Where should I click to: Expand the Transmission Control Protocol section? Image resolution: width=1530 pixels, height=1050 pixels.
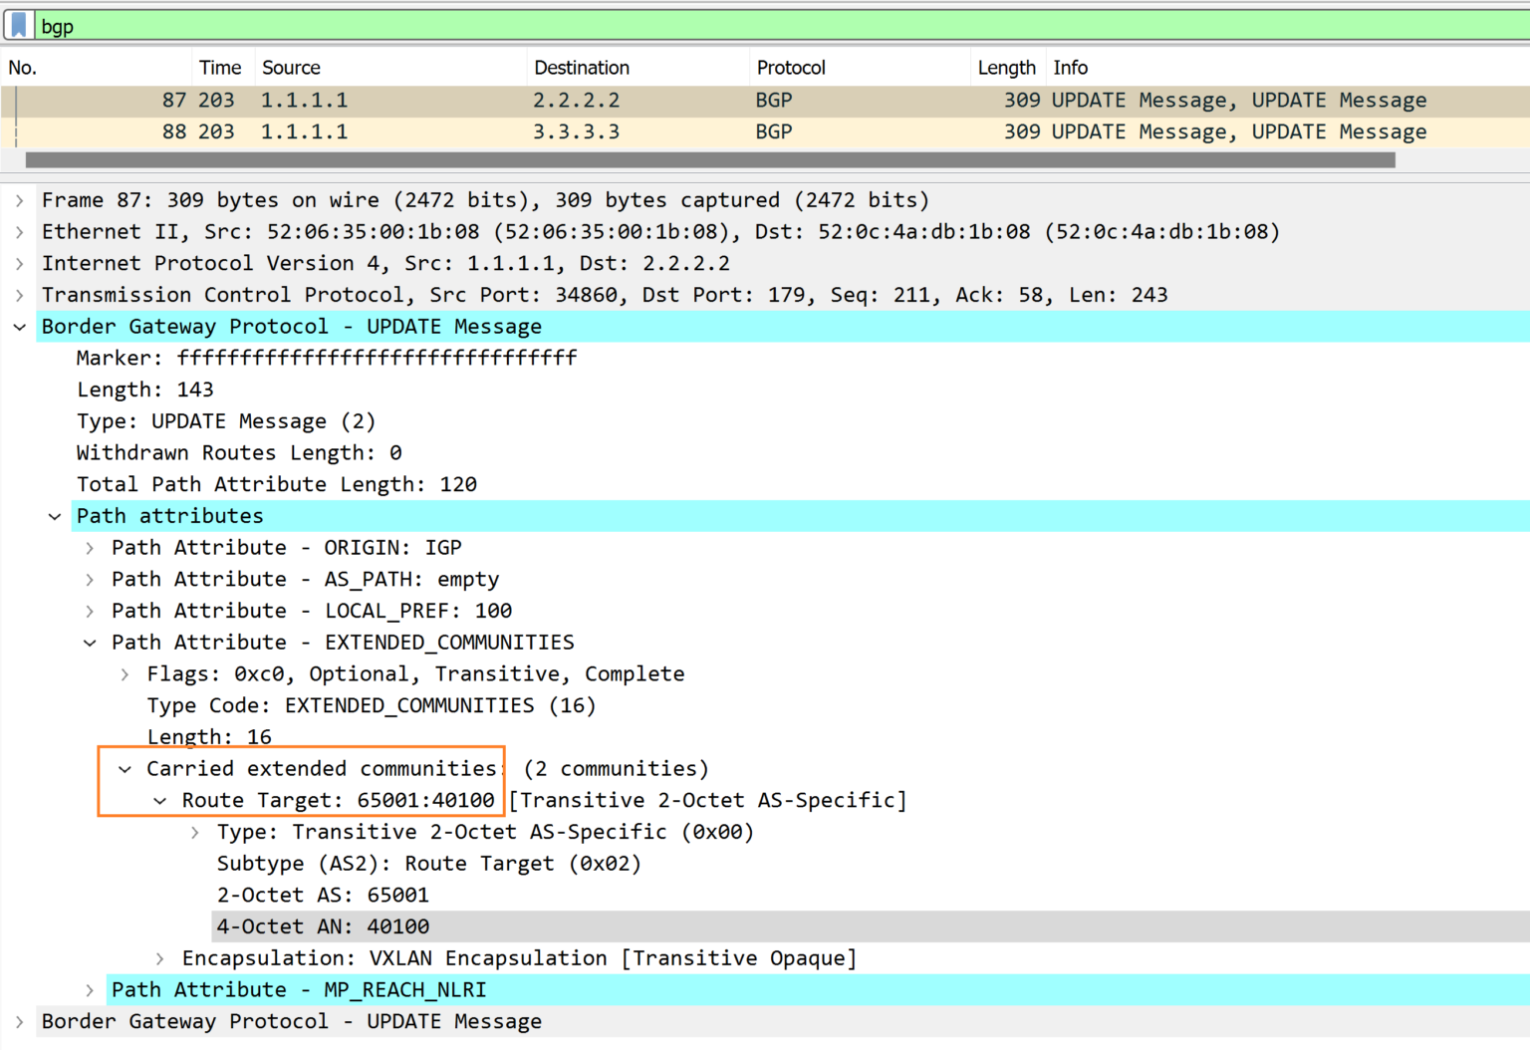[19, 294]
